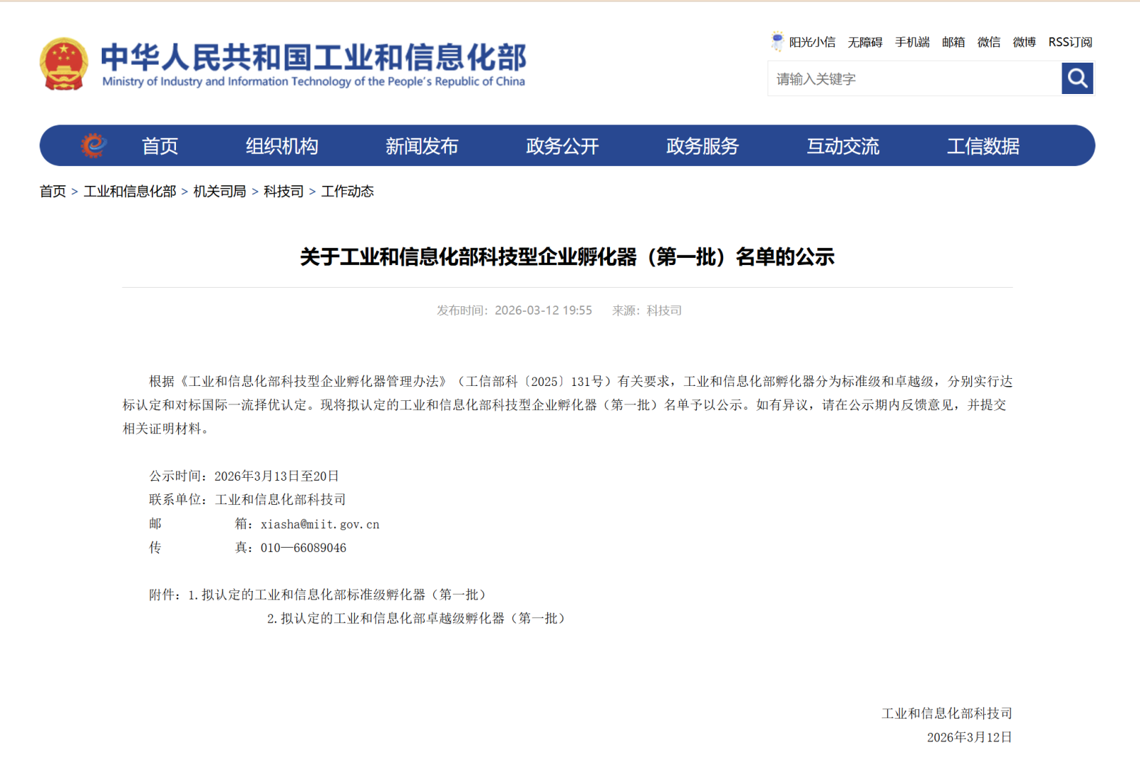This screenshot has width=1140, height=767.
Task: Open the 首页 navigation menu item
Action: click(x=160, y=146)
